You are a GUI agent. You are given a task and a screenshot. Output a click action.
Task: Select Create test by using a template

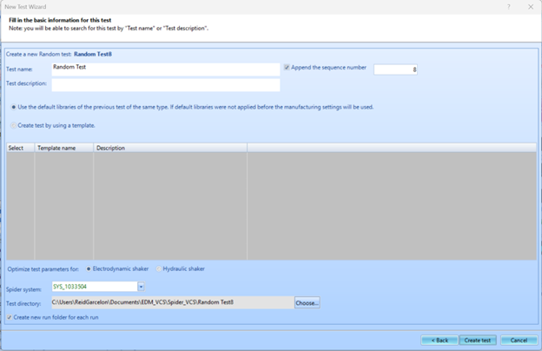point(12,125)
